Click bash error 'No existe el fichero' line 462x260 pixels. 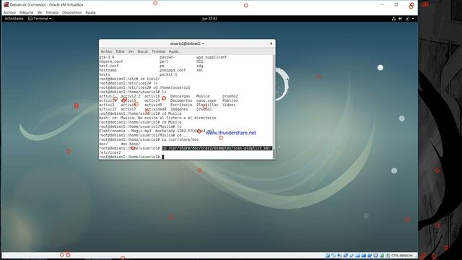pos(157,118)
